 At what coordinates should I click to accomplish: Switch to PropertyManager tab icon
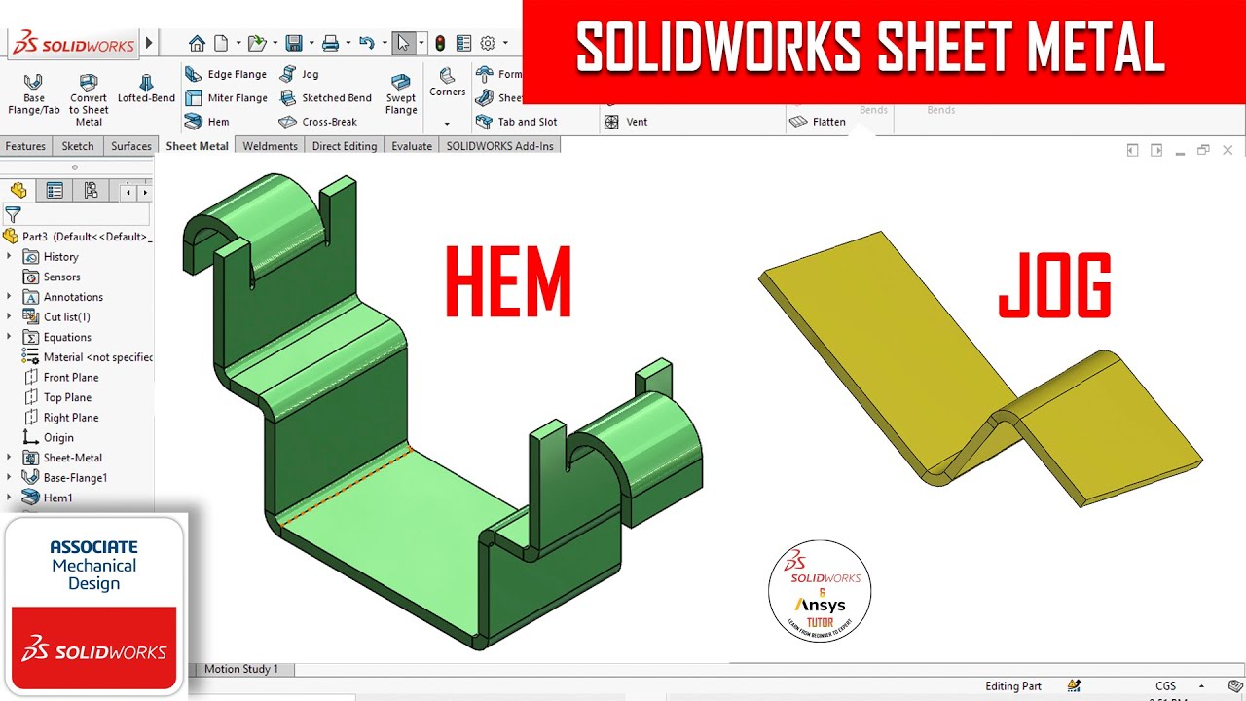(x=55, y=191)
